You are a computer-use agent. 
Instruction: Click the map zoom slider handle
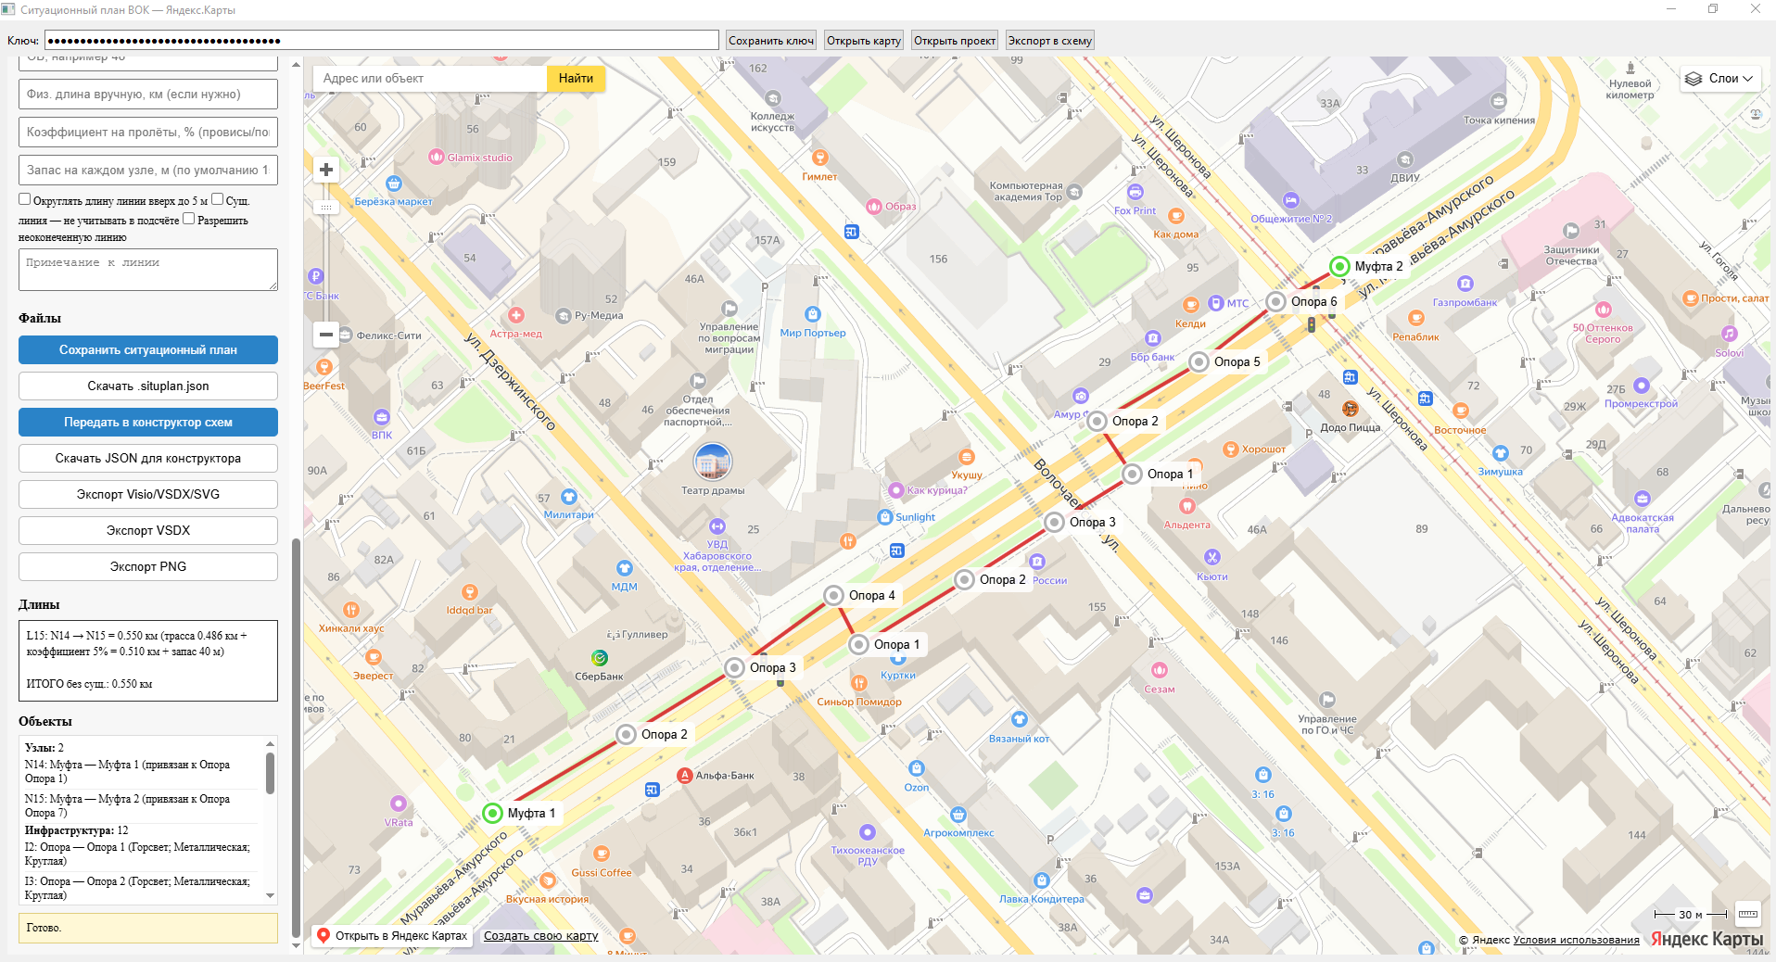point(326,208)
